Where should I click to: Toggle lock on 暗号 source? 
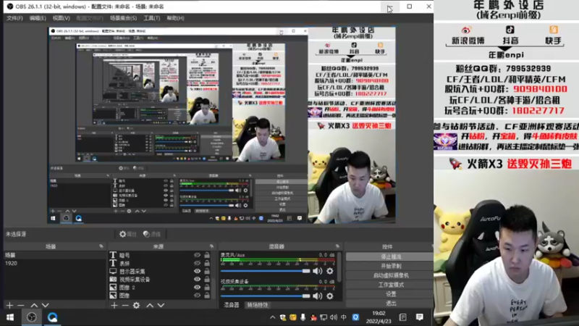pos(207,255)
